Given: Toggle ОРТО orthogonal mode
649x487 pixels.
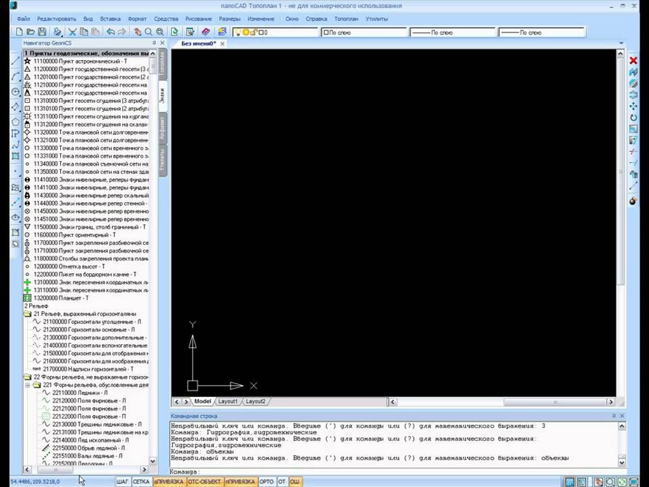Looking at the screenshot, I should click(x=266, y=482).
